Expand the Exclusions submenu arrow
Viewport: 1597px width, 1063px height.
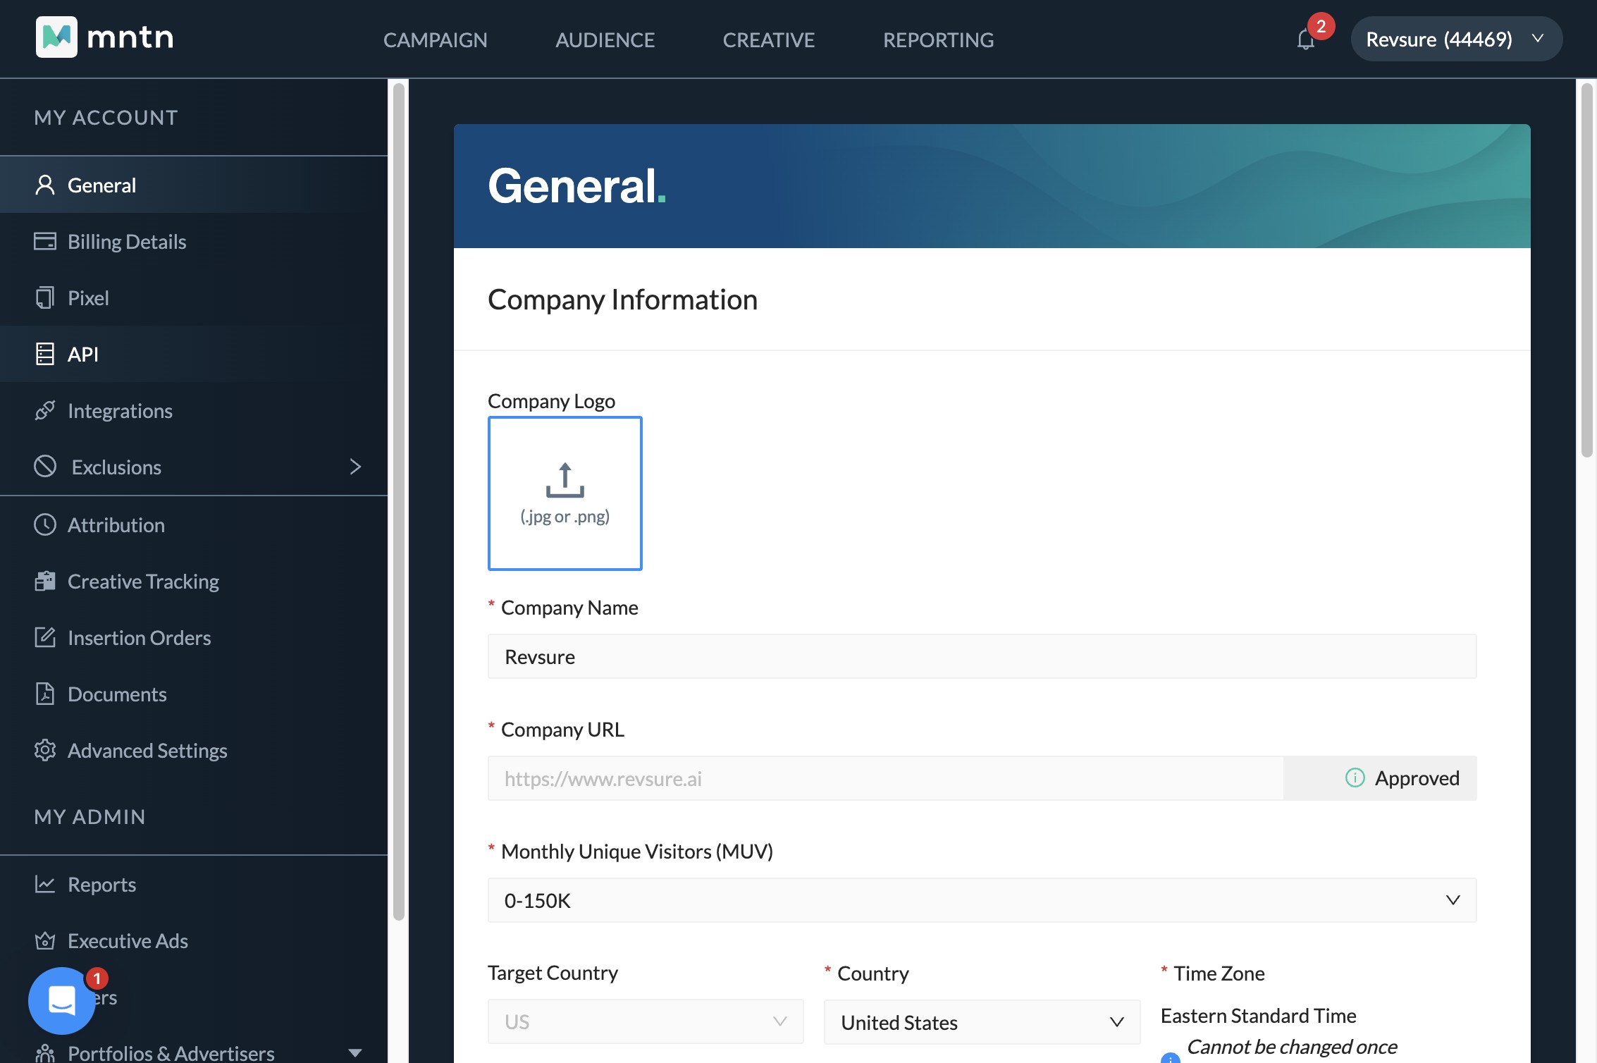pos(355,467)
